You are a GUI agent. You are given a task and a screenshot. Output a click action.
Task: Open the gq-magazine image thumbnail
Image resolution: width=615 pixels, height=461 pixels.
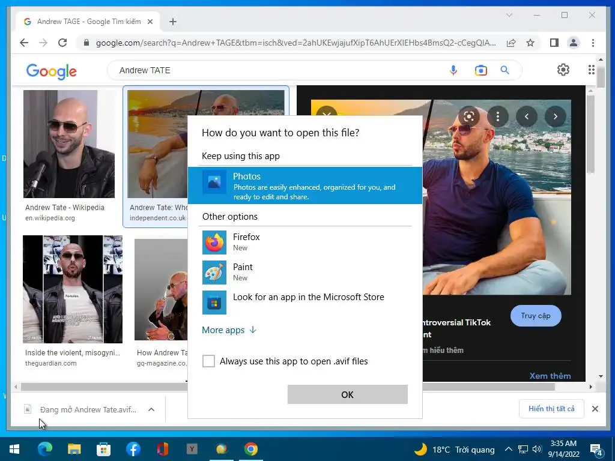(x=161, y=289)
